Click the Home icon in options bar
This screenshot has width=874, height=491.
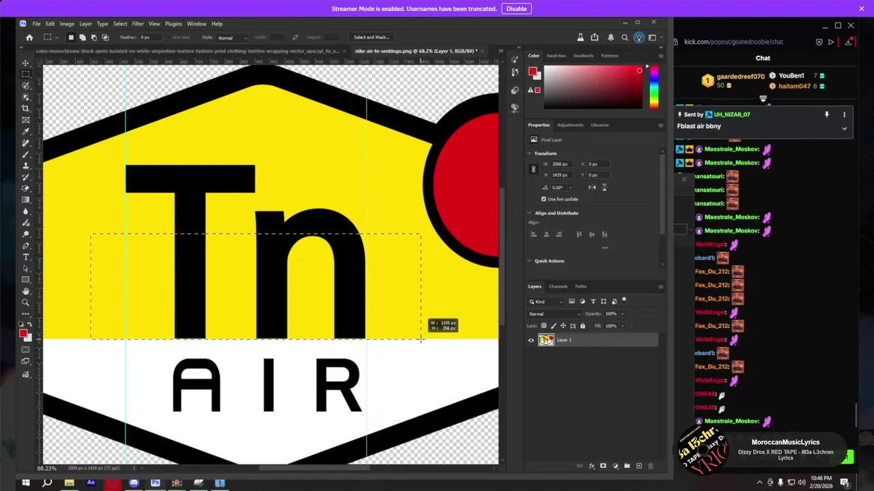[29, 38]
